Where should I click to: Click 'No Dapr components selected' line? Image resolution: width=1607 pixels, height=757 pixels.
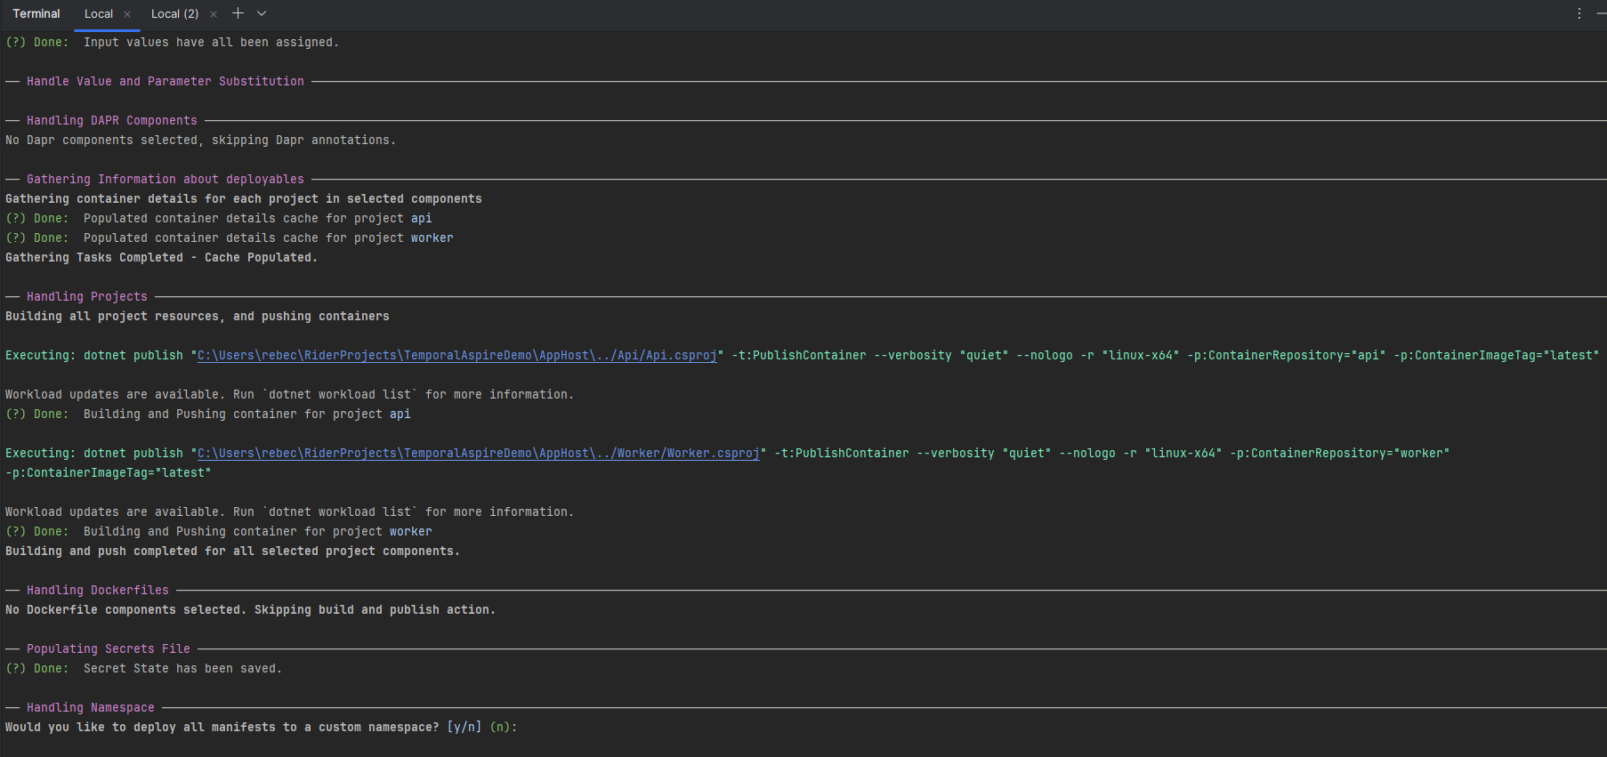[x=200, y=140]
